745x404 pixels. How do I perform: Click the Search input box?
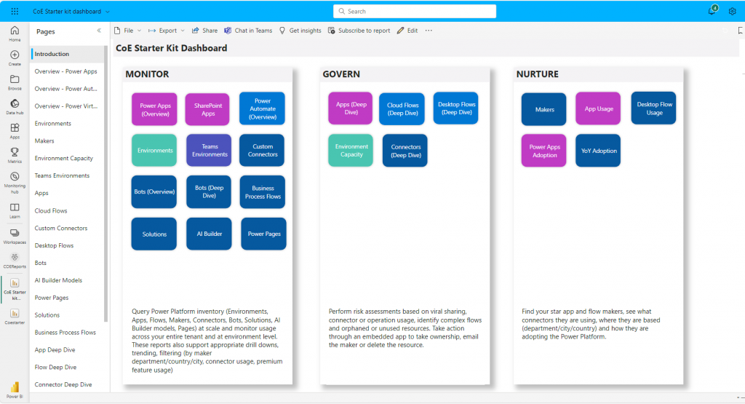click(414, 12)
